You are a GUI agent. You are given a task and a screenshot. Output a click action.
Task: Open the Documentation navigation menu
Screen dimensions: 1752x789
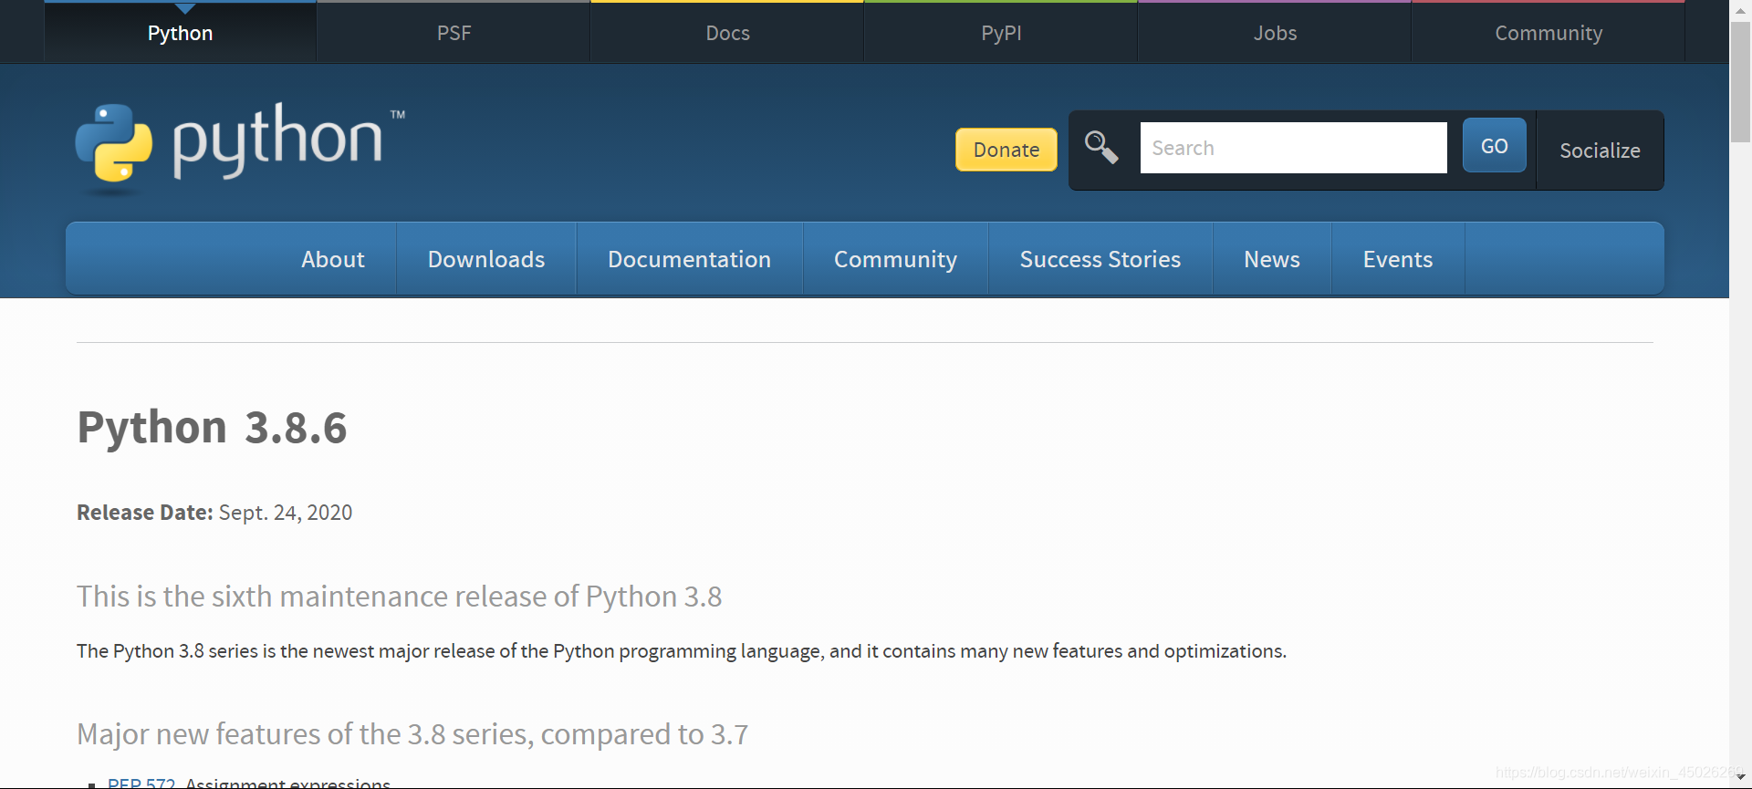coord(690,259)
